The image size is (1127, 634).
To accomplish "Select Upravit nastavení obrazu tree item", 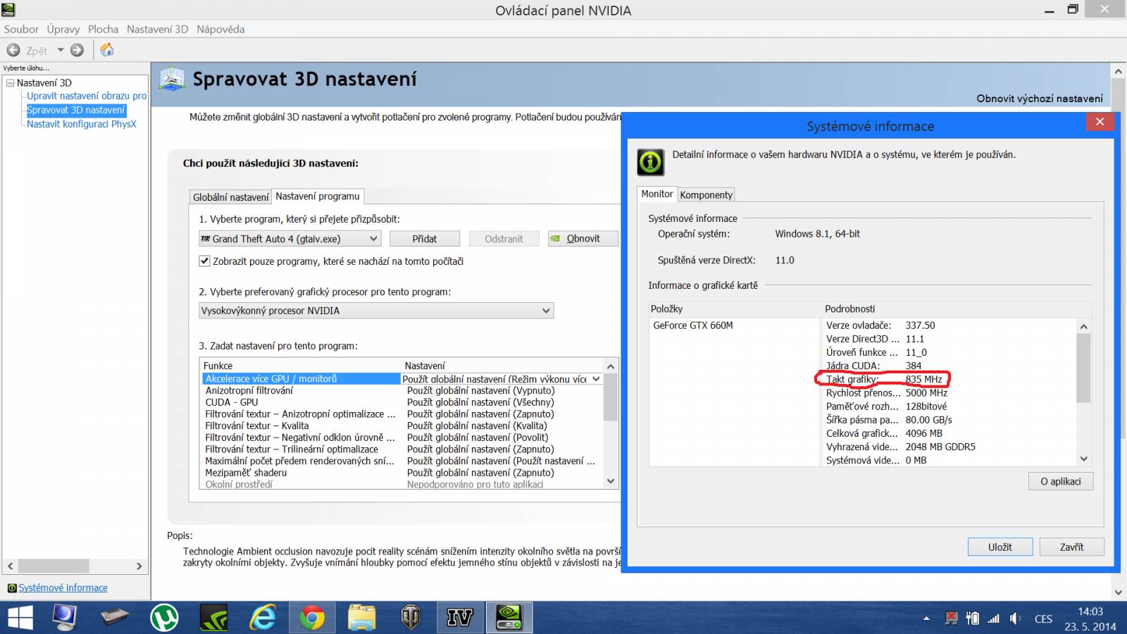I will click(87, 96).
